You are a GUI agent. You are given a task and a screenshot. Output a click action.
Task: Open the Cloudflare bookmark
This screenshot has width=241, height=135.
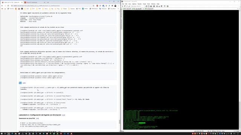(x=112, y=9)
